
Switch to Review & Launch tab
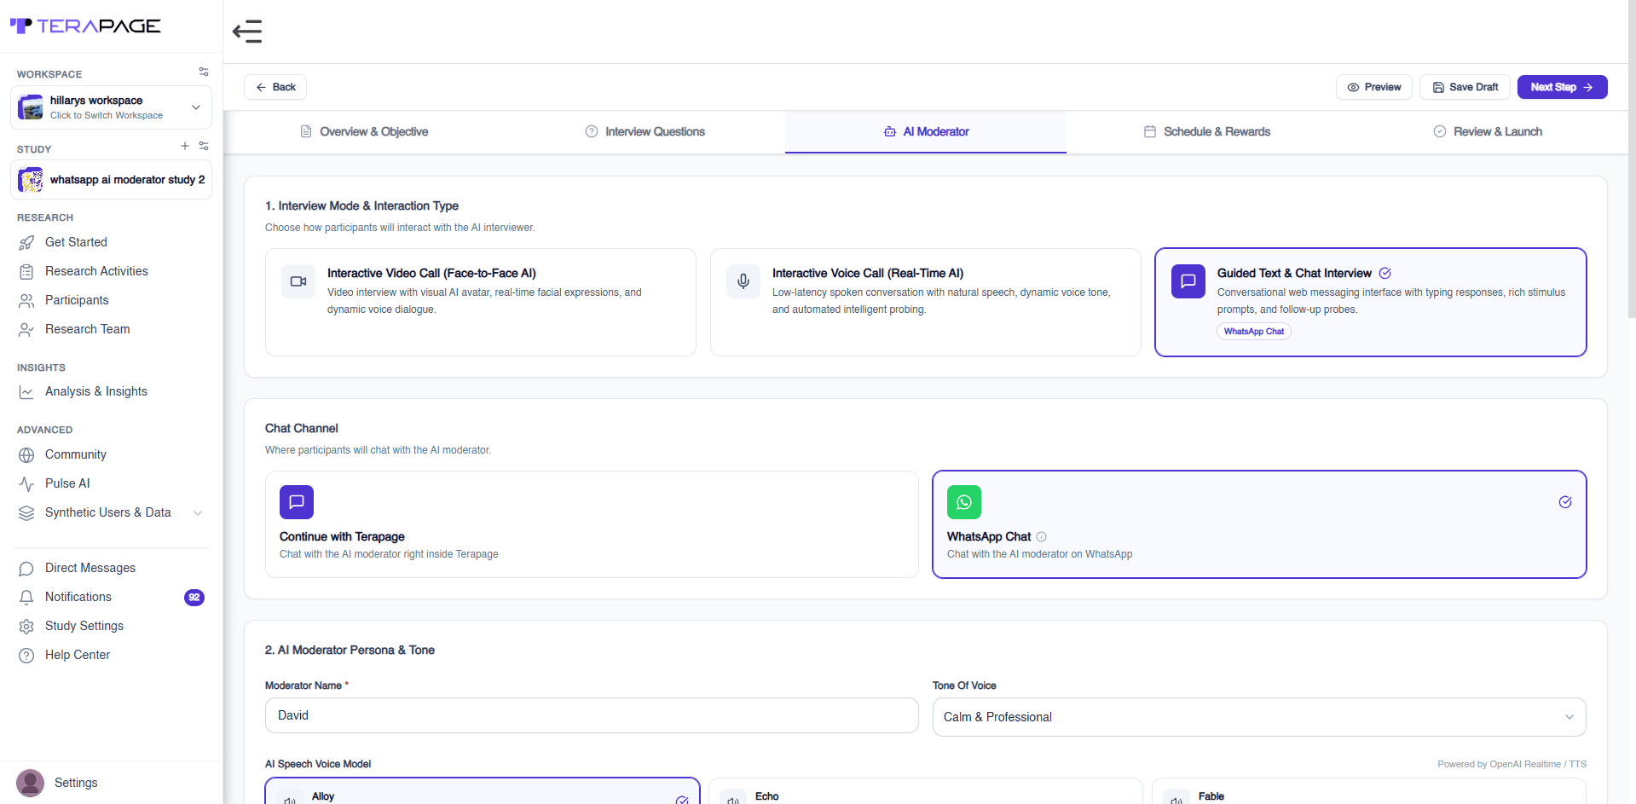(1488, 131)
